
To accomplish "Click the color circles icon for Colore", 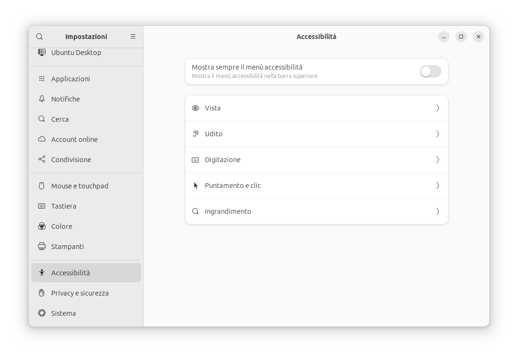I will click(x=42, y=226).
